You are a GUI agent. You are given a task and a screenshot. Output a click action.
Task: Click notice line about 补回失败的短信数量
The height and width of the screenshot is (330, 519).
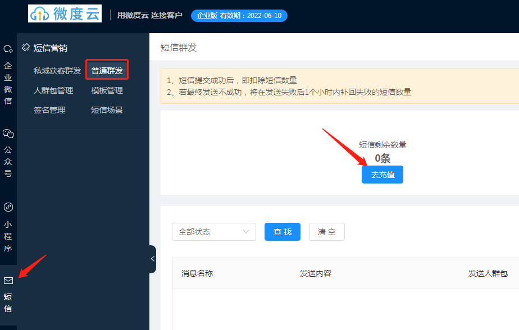289,92
